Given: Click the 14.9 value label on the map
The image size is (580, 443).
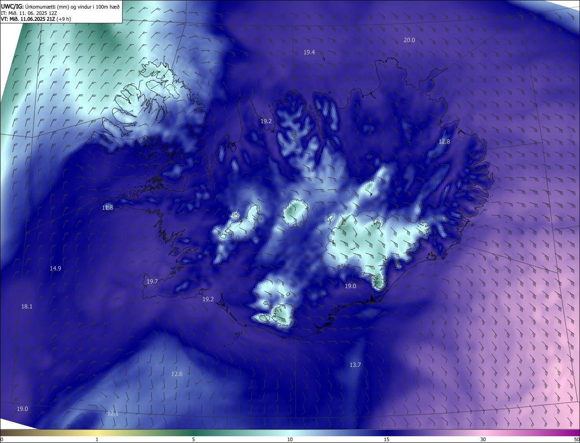Looking at the screenshot, I should (x=55, y=269).
